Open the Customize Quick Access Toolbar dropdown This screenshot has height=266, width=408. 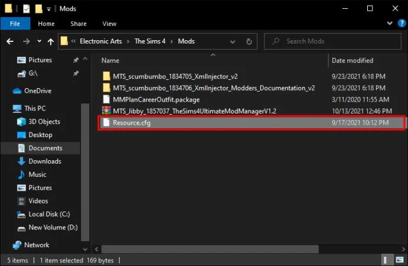click(x=48, y=9)
